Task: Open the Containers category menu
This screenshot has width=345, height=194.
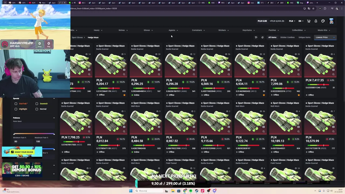Action: [x=198, y=30]
